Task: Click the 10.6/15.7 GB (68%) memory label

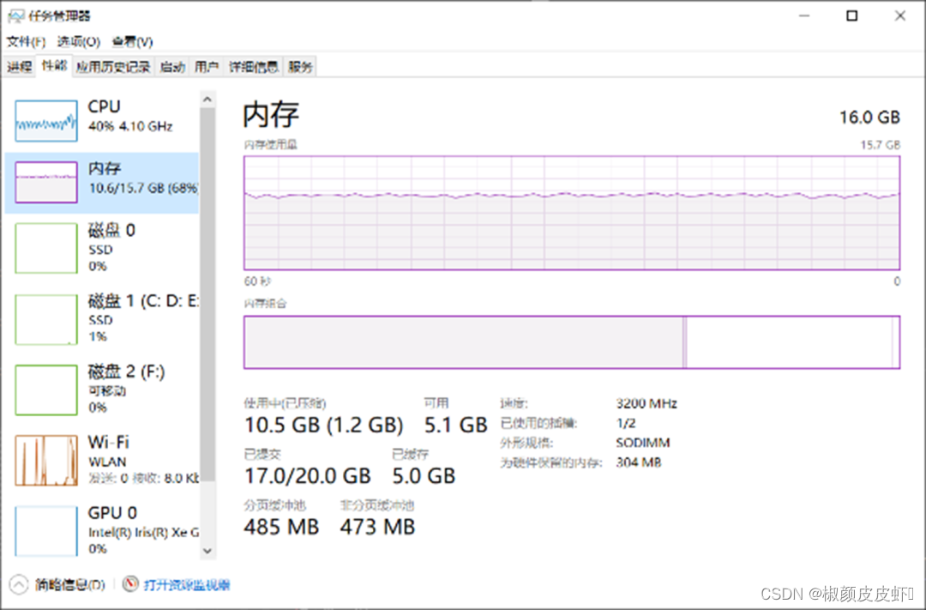Action: (143, 189)
